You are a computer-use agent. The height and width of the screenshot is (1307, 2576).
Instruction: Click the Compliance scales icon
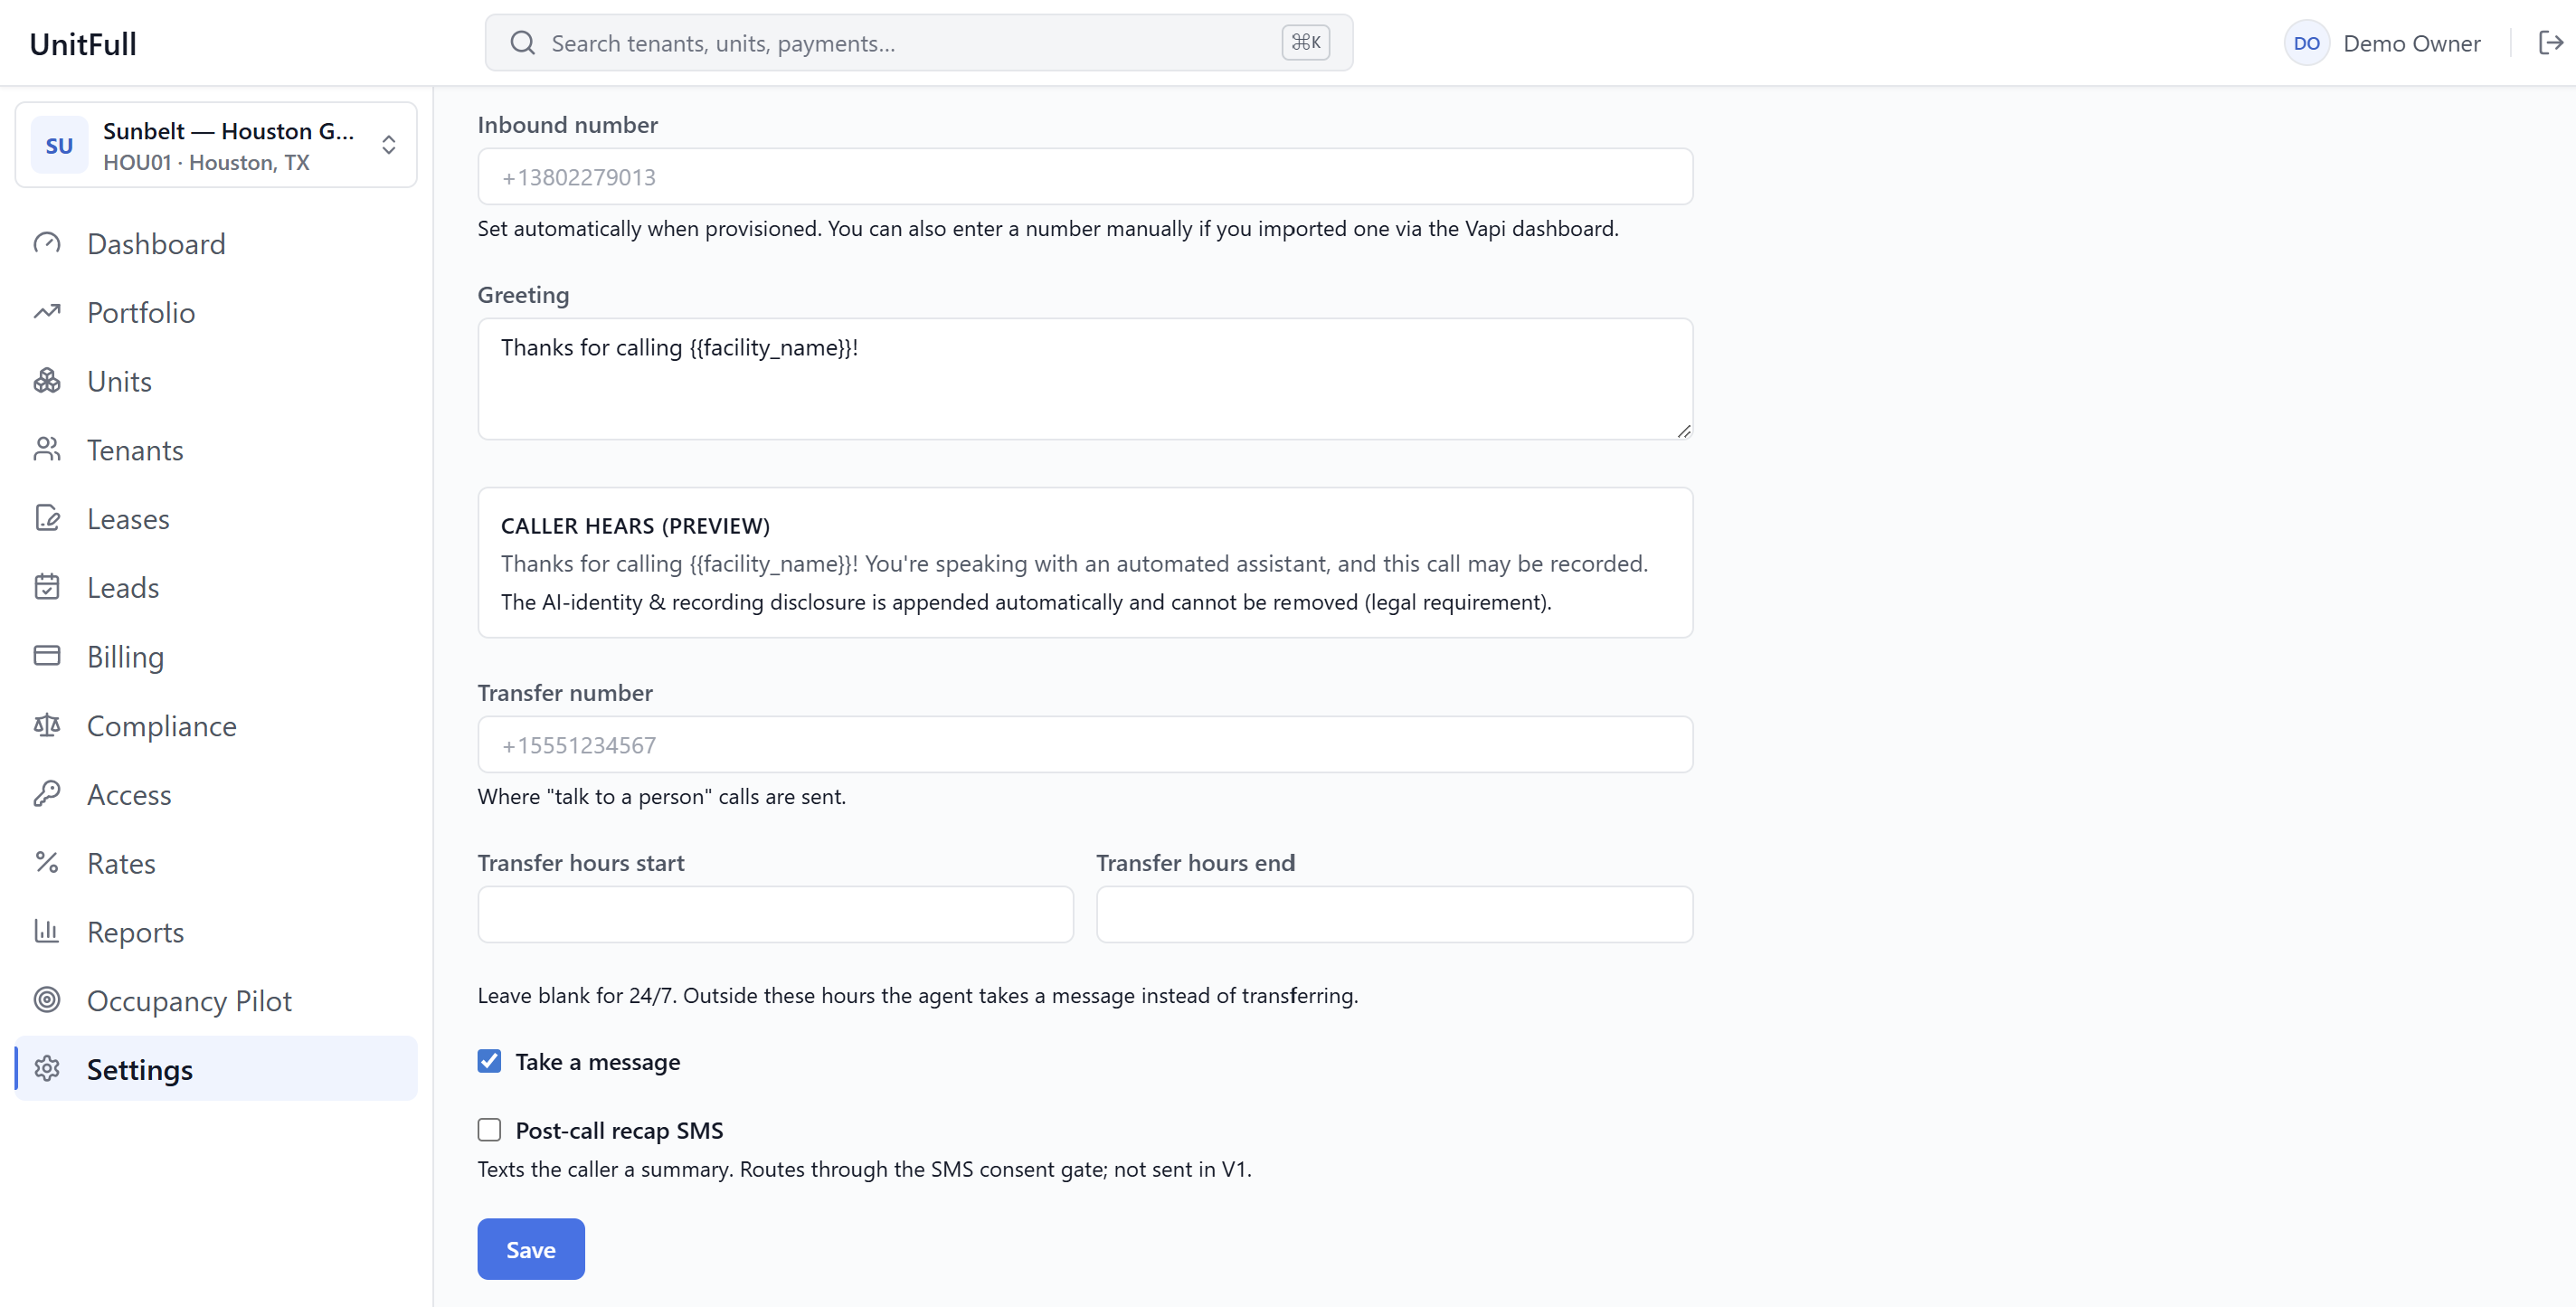pos(47,725)
